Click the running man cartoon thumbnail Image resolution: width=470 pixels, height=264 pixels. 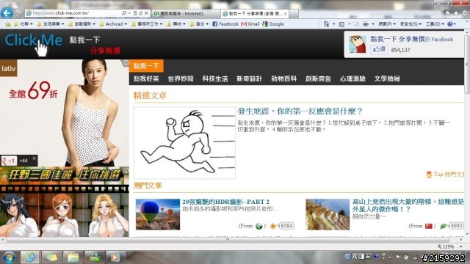click(184, 143)
